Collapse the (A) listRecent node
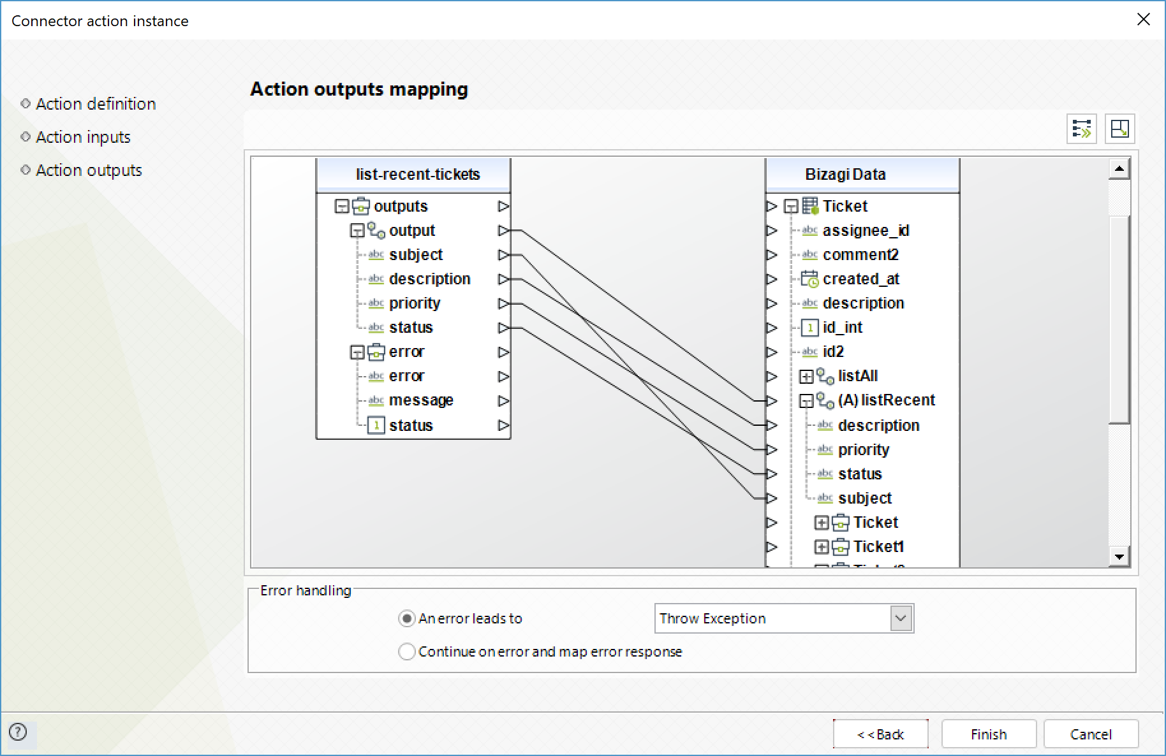The width and height of the screenshot is (1166, 756). pos(806,401)
